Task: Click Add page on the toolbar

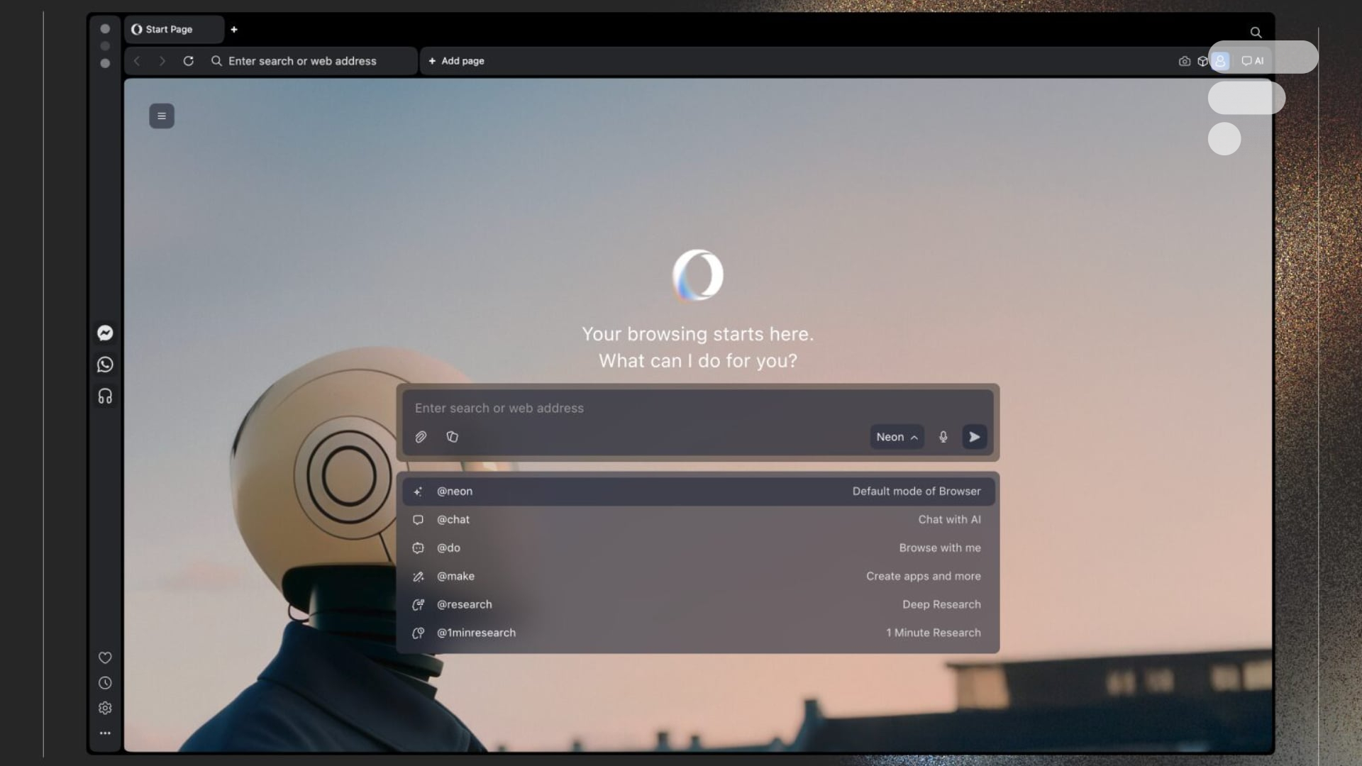Action: [x=457, y=61]
